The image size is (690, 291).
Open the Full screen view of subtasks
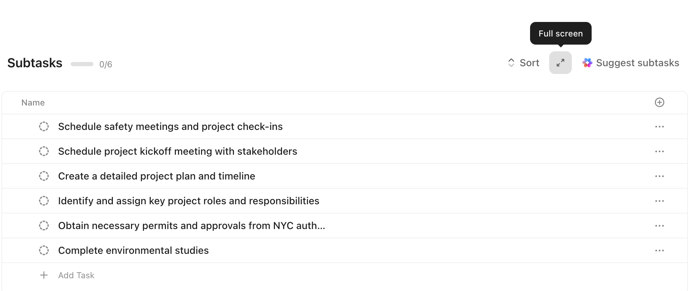pos(560,63)
